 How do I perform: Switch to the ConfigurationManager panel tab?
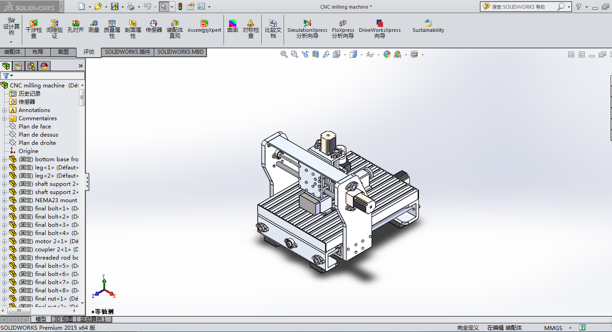(x=31, y=66)
